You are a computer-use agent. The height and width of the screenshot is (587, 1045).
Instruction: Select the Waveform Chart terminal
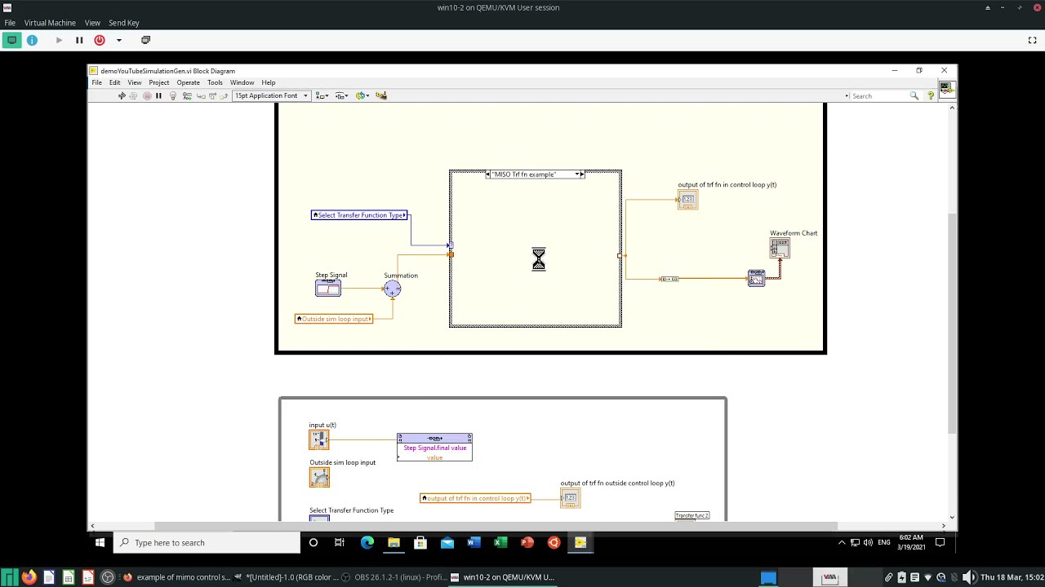pos(780,248)
